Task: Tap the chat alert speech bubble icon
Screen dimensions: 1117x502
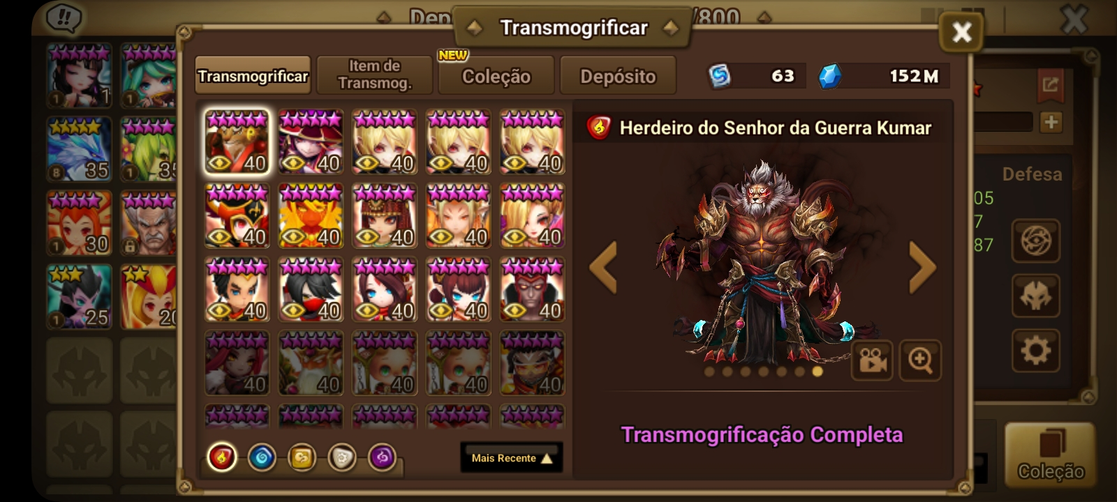Action: click(64, 19)
